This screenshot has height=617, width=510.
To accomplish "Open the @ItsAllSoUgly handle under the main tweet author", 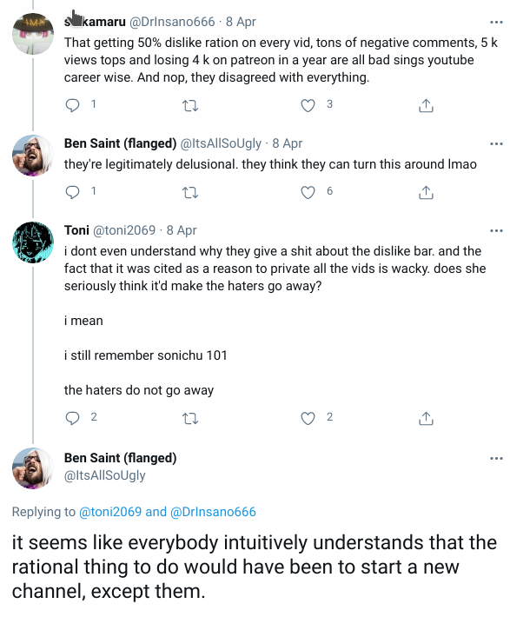I will click(104, 475).
